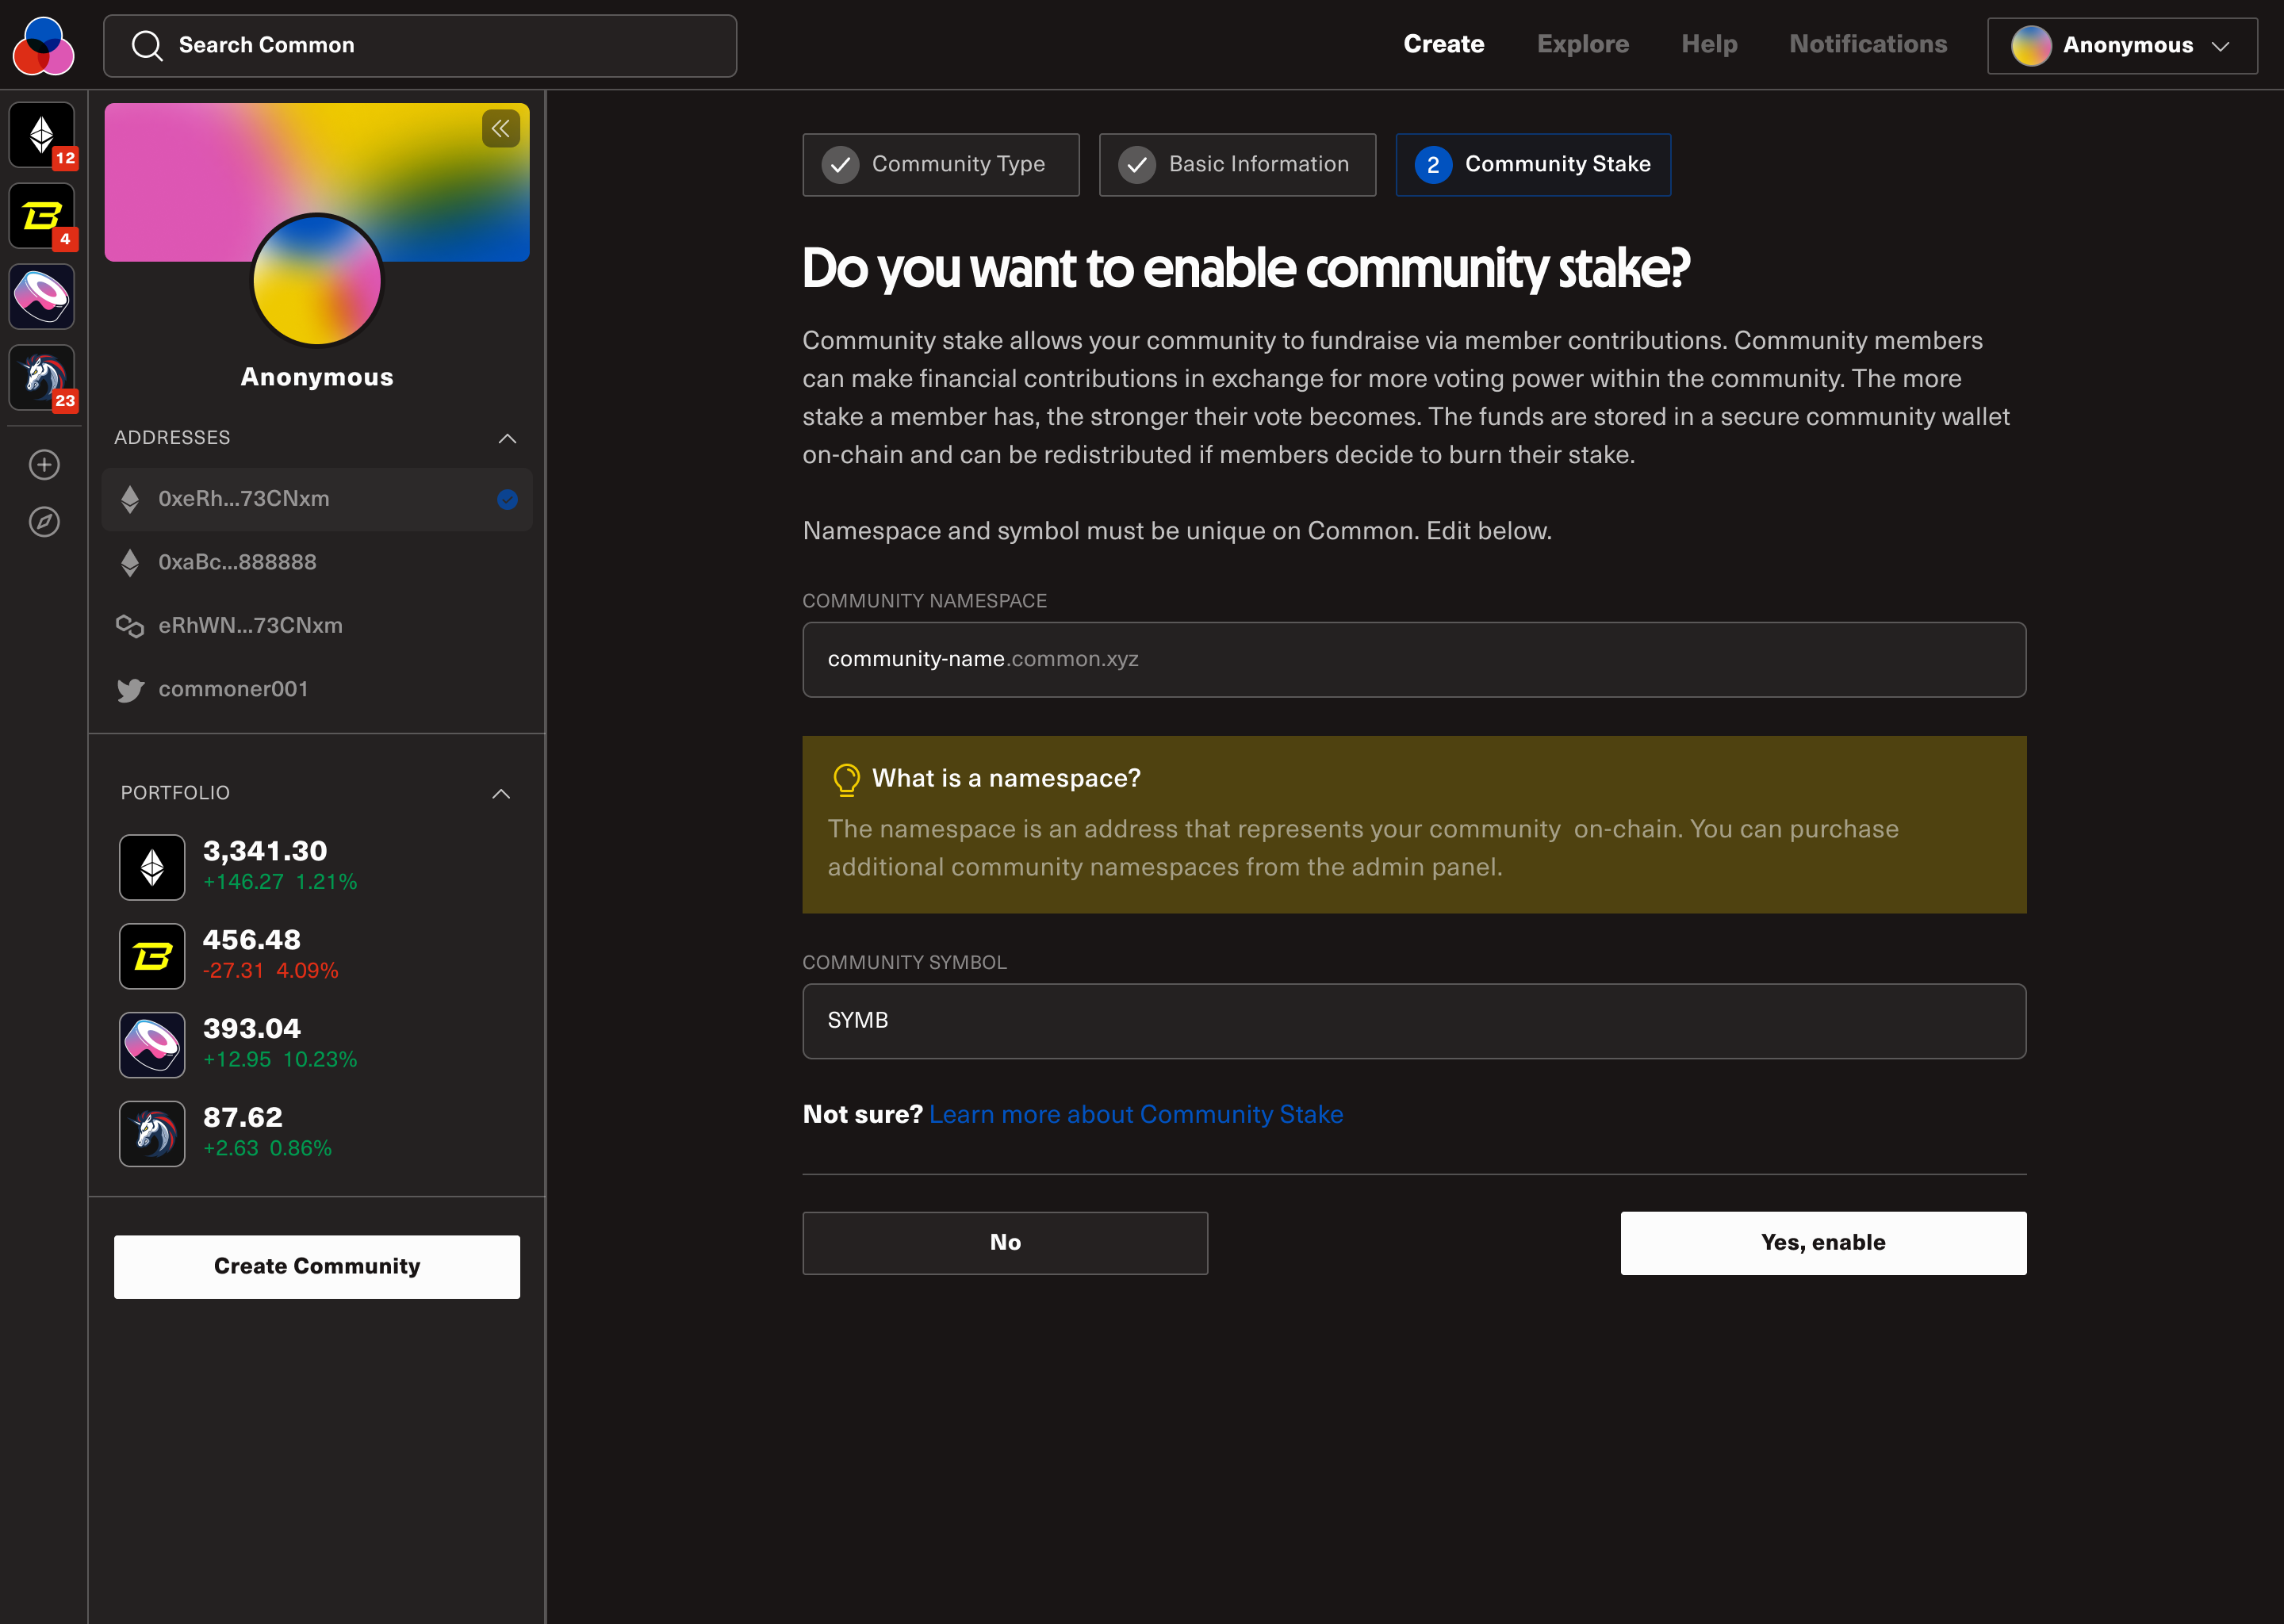Collapse the Addresses section chevron
This screenshot has height=1624, width=2284.
click(x=507, y=438)
